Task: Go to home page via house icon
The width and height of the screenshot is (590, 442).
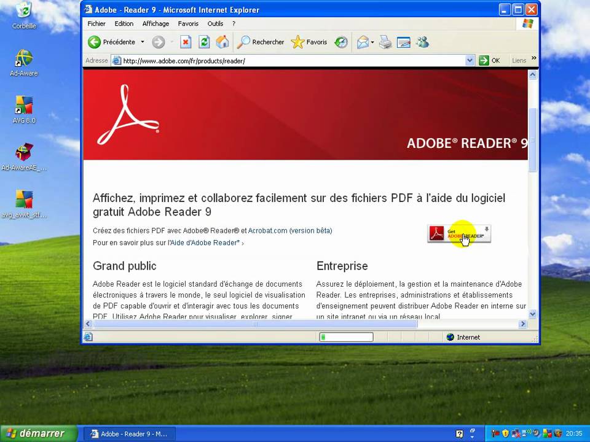Action: 222,42
